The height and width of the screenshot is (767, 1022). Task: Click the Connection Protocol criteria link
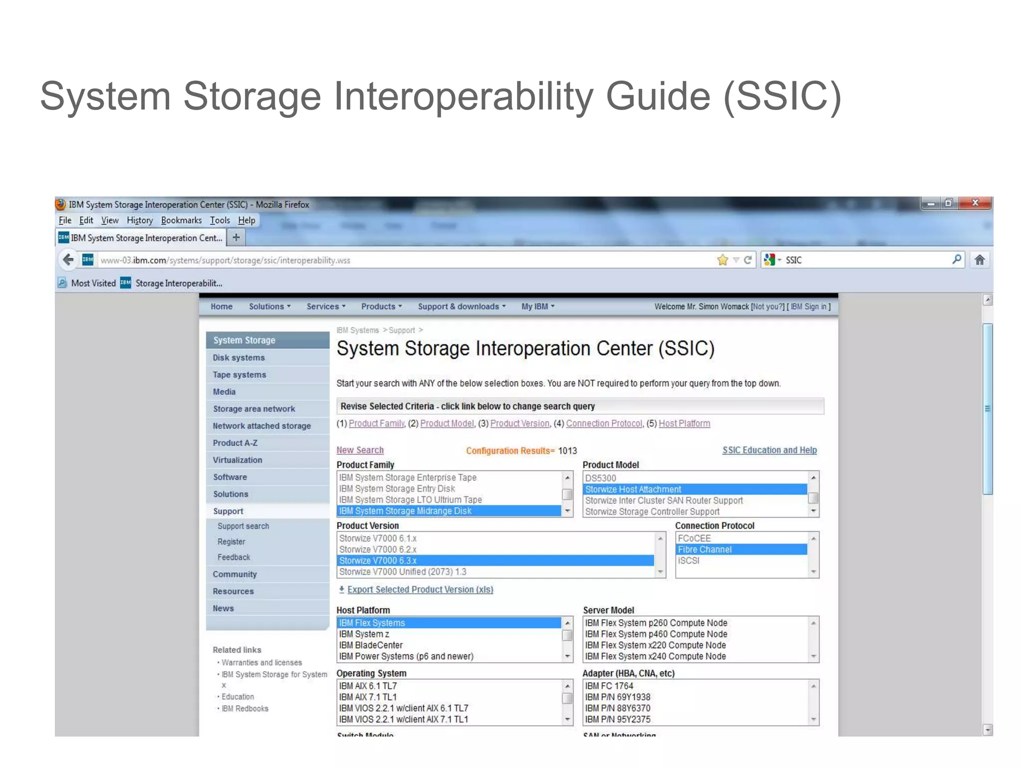coord(604,423)
